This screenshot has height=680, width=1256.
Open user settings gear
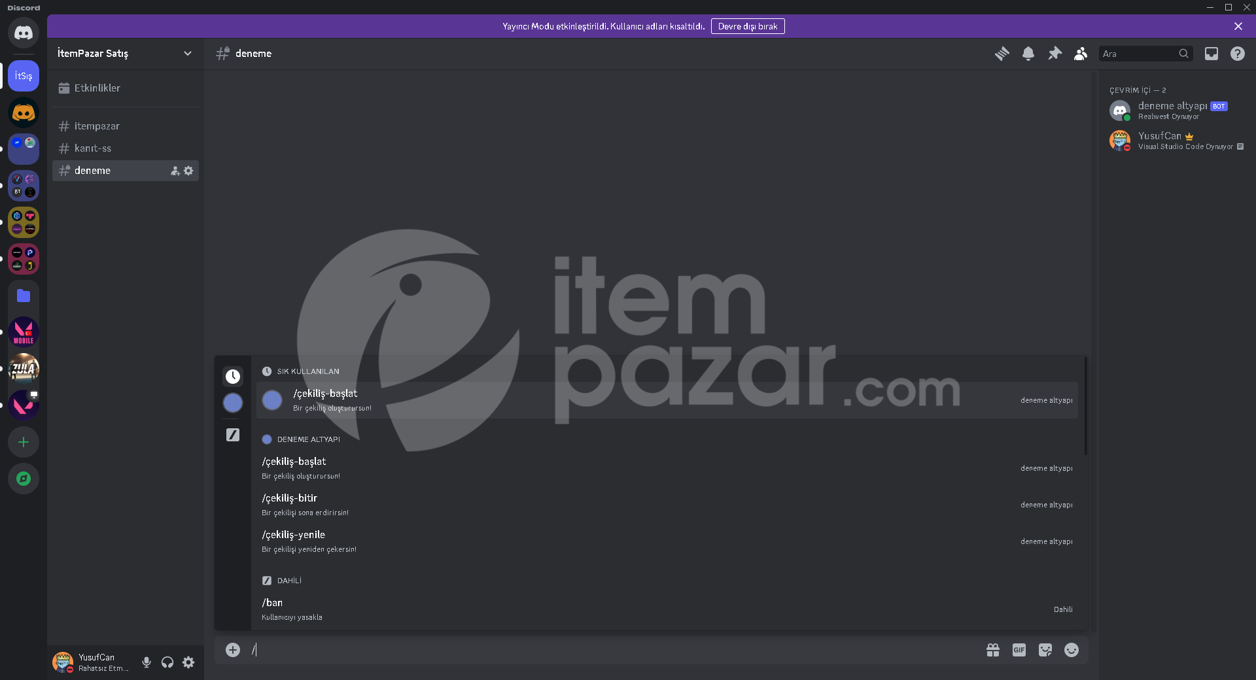(188, 662)
